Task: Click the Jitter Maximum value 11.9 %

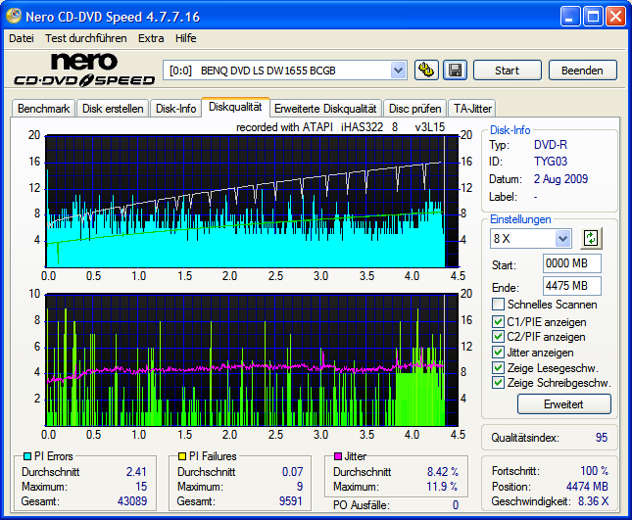Action: coord(442,487)
